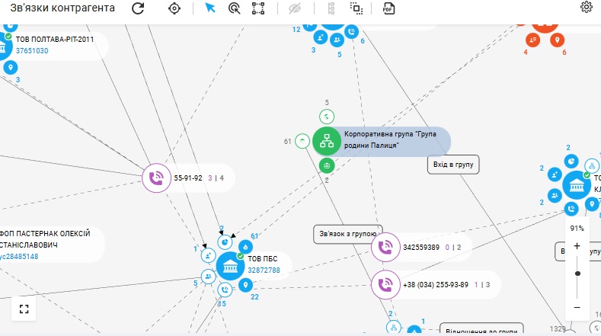The height and width of the screenshot is (336, 601).
Task: Click the 'Вхід в групу' label
Action: [x=452, y=165]
